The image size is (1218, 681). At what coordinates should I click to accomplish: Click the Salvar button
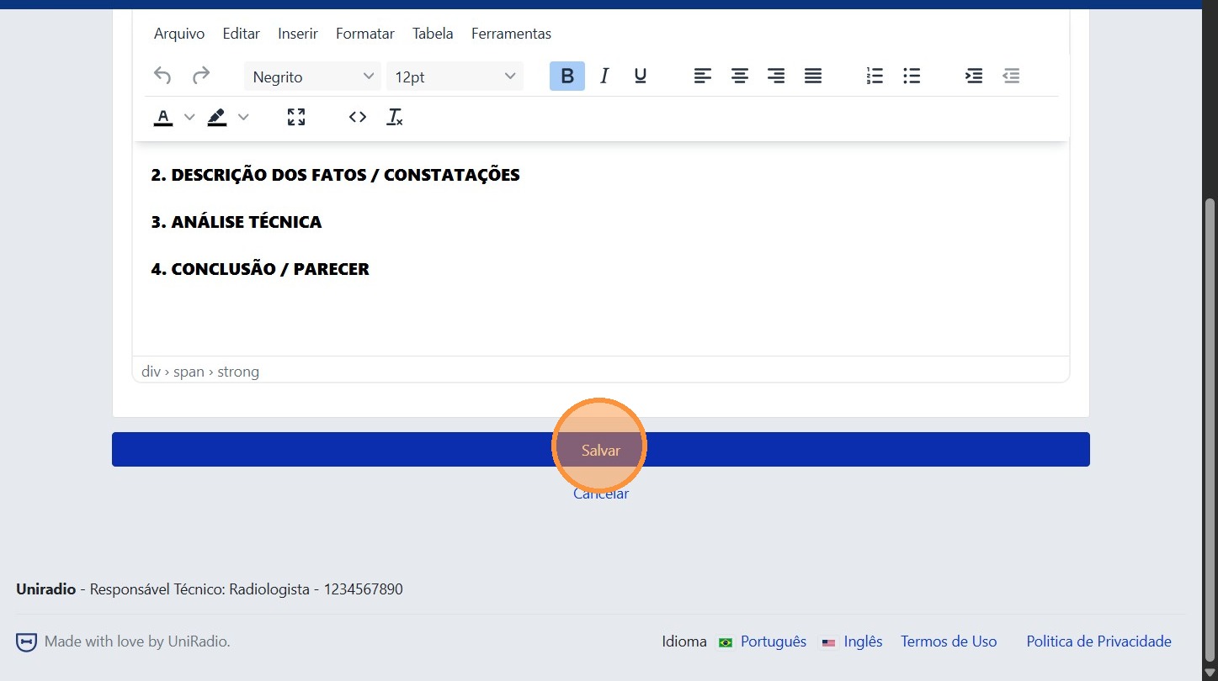600,450
